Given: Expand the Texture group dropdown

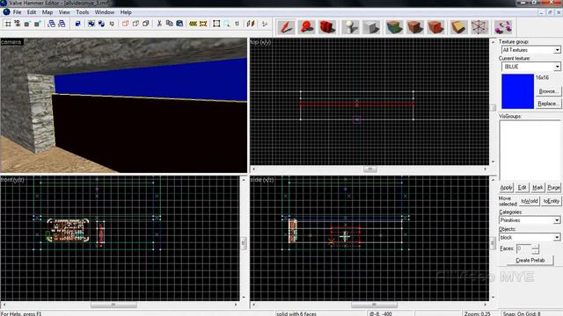Looking at the screenshot, I should click(557, 50).
